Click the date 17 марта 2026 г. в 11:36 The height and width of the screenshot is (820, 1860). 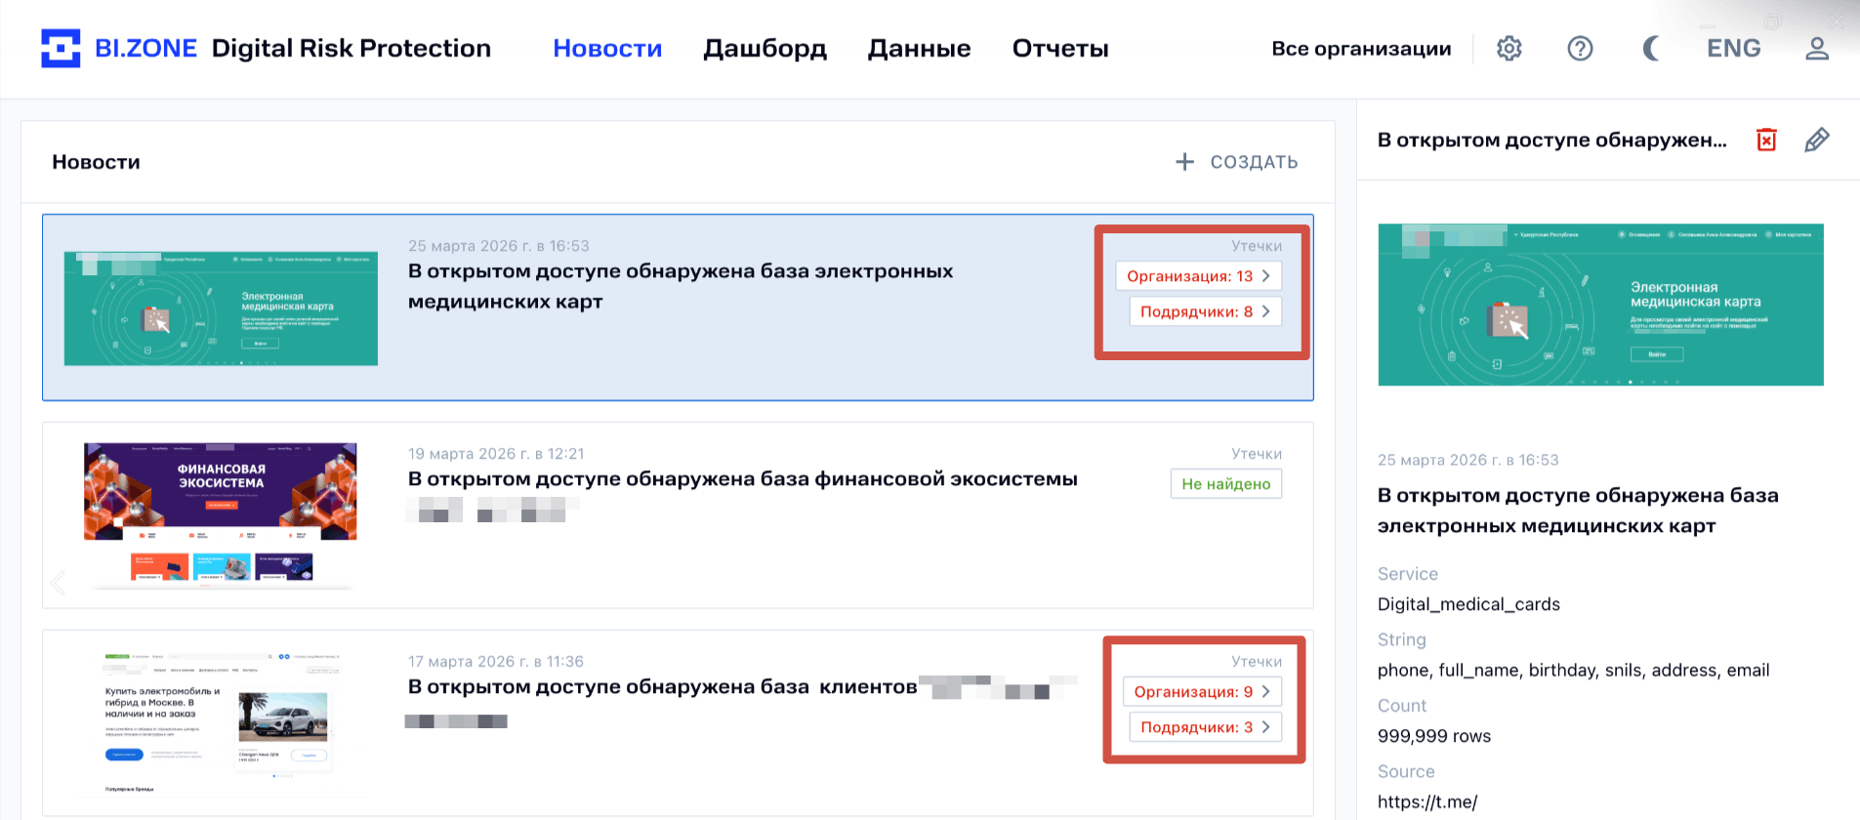pos(496,662)
